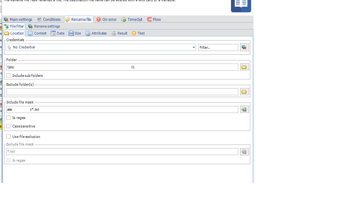
Task: Click include file mask insert icon
Action: pyautogui.click(x=244, y=109)
